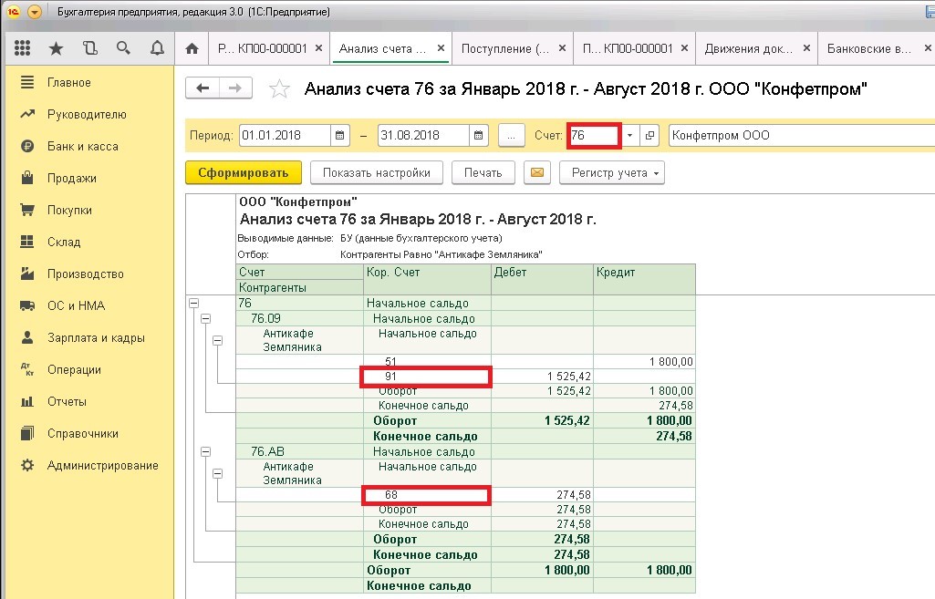Open calendar for period start date
Screen dimensions: 935x599
(x=340, y=135)
